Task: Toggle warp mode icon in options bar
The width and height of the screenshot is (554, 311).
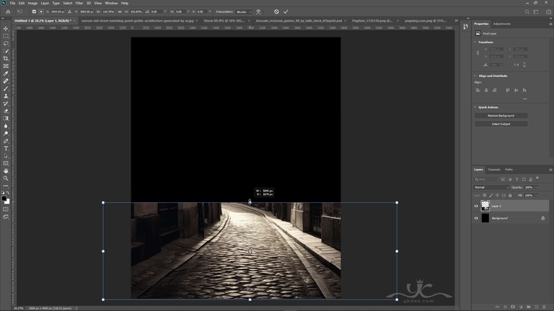Action: pyautogui.click(x=259, y=12)
